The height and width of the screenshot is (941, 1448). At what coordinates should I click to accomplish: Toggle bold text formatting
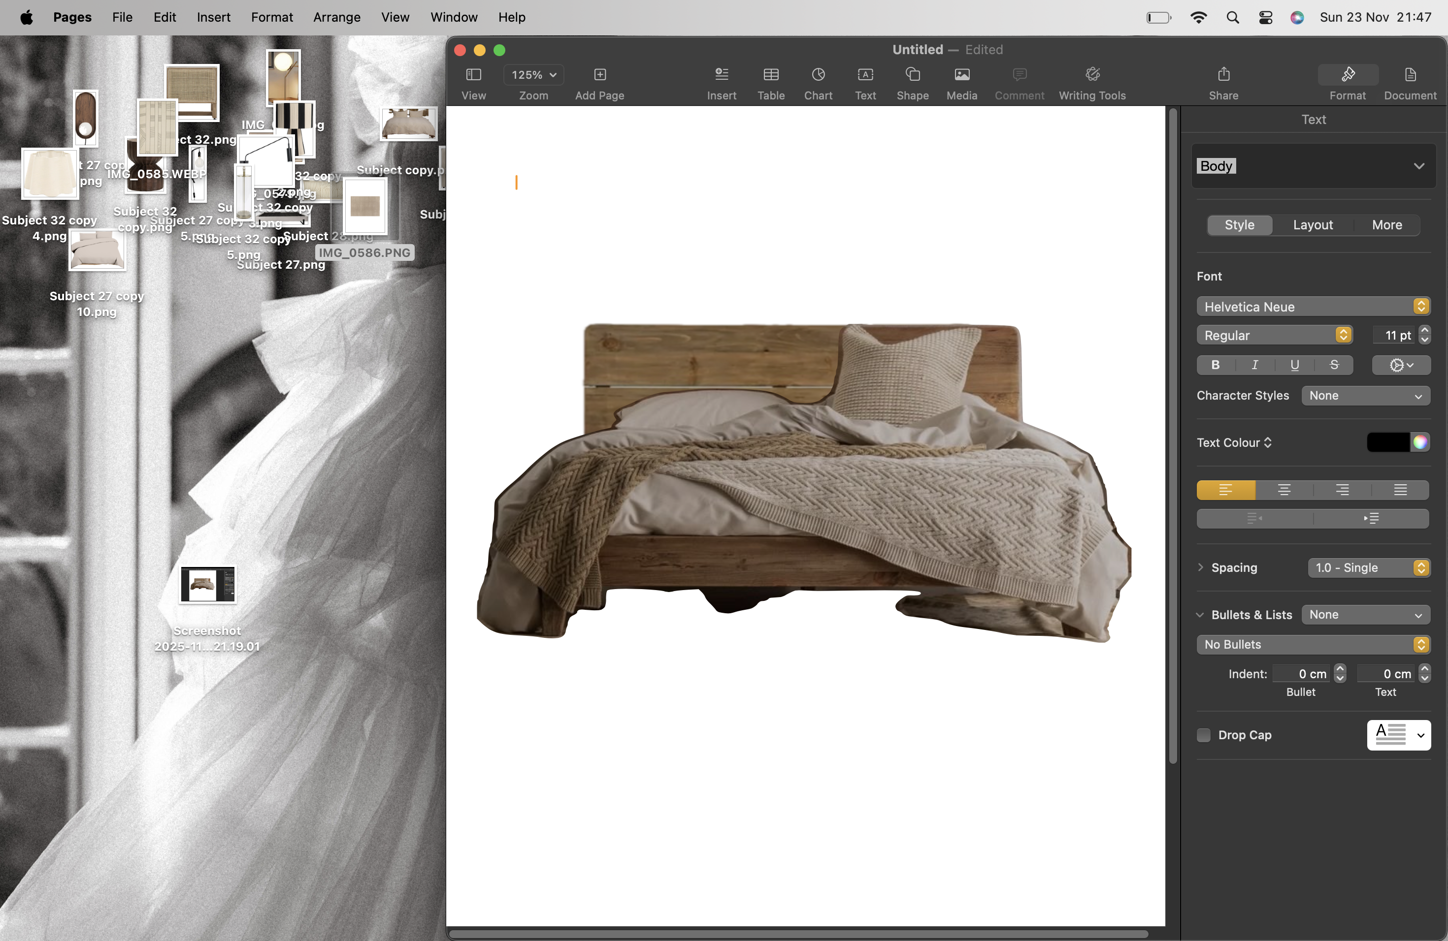point(1215,365)
